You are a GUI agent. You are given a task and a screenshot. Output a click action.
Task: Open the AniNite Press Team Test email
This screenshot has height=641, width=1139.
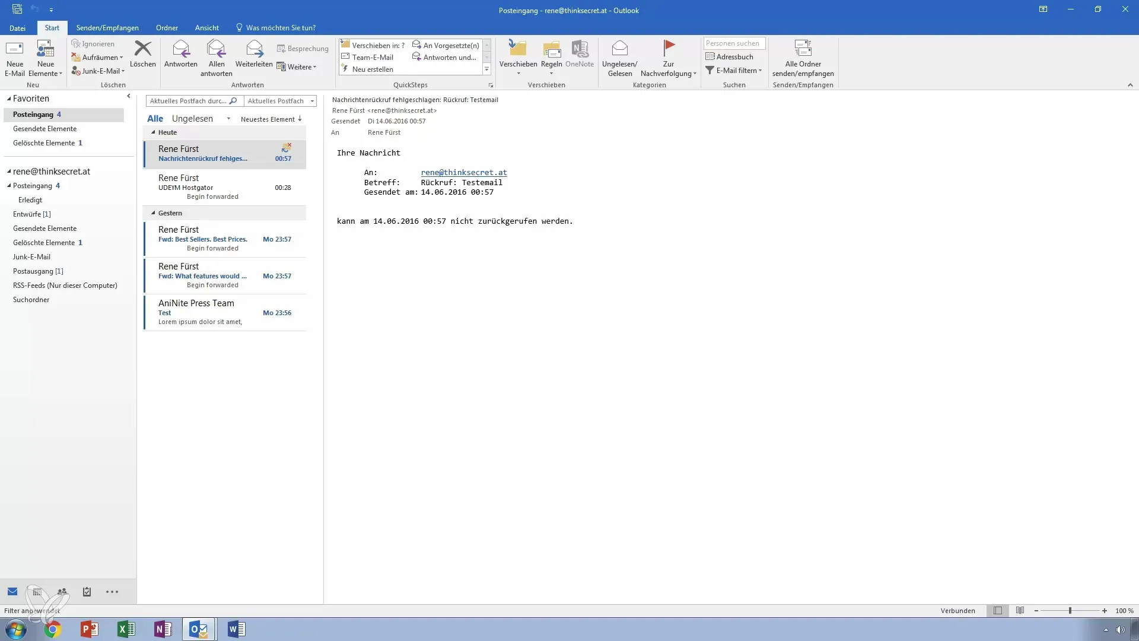225,312
